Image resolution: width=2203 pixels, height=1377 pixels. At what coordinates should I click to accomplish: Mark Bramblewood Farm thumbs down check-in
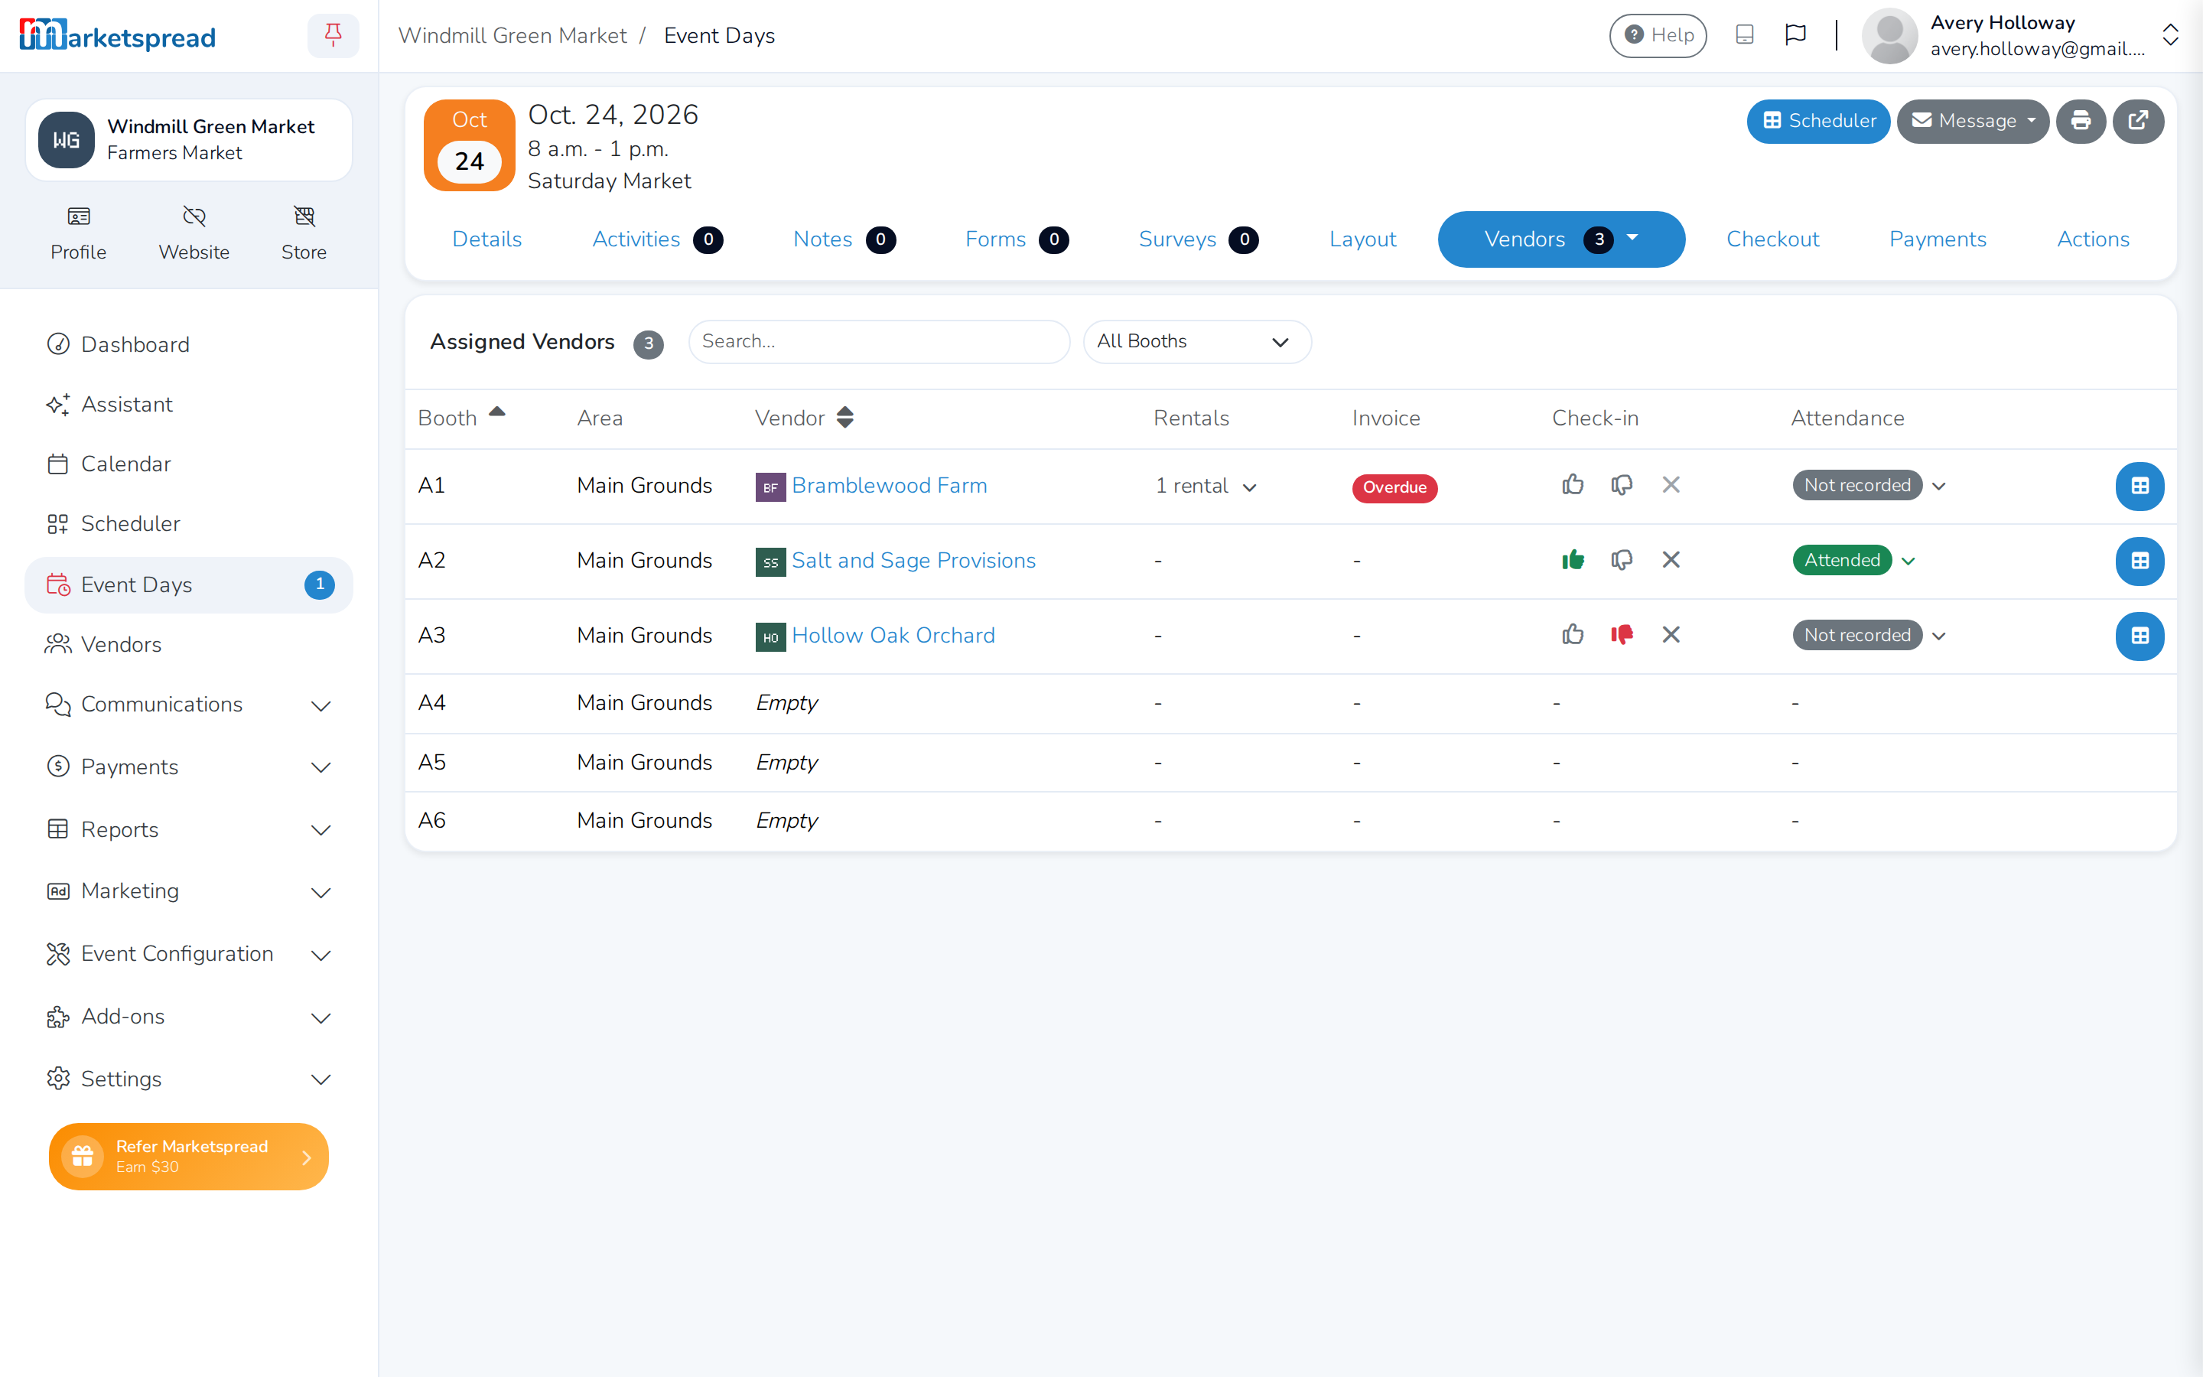[1622, 486]
